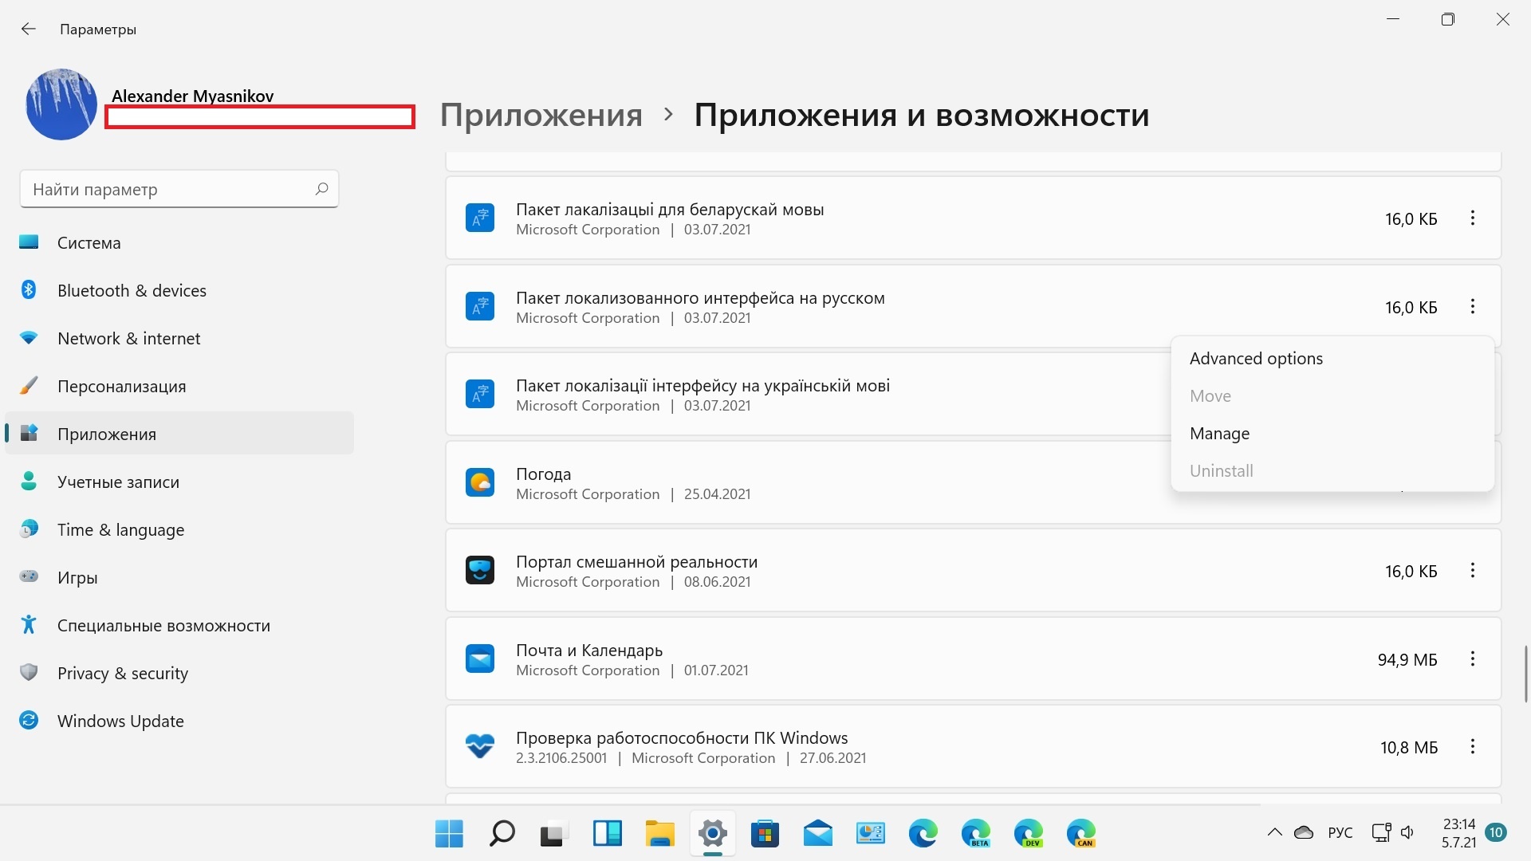Open Игры category
The height and width of the screenshot is (861, 1531).
coord(179,577)
